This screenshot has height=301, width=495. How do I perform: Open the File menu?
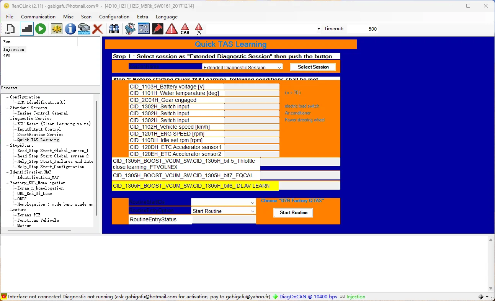[10, 17]
